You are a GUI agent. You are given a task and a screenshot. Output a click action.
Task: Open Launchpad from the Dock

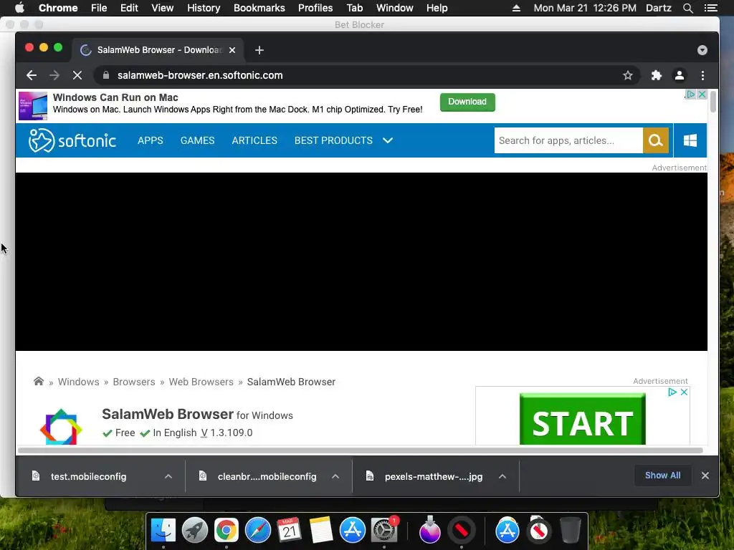tap(195, 531)
